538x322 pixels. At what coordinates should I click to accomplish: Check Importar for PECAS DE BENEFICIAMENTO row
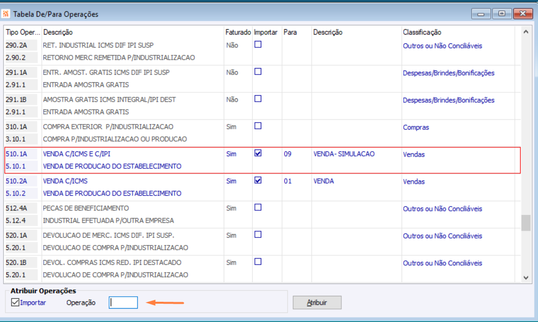(258, 207)
